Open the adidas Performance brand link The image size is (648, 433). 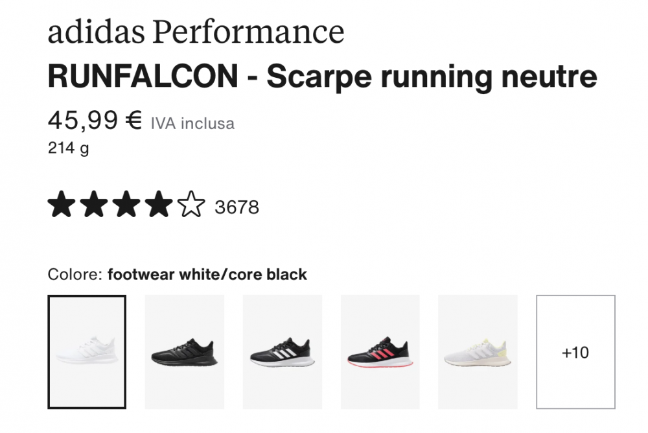196,31
